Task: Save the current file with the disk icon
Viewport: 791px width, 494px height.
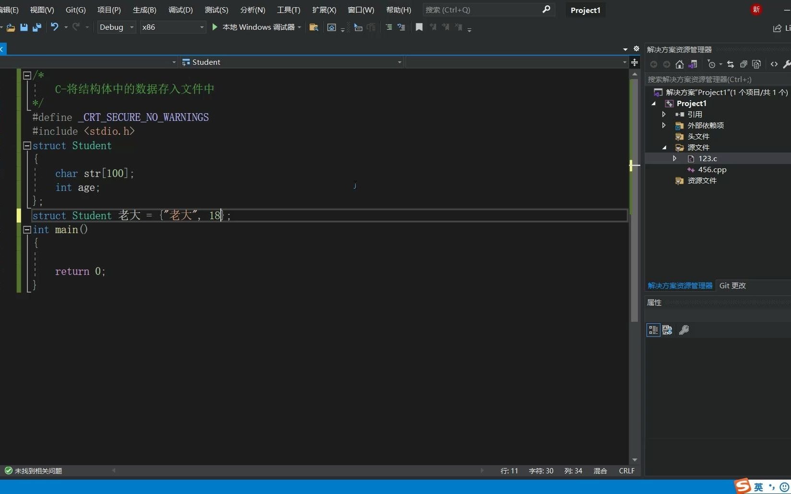Action: point(24,27)
